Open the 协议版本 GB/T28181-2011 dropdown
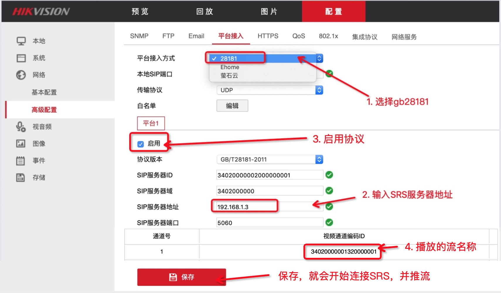The height and width of the screenshot is (293, 501). click(270, 159)
